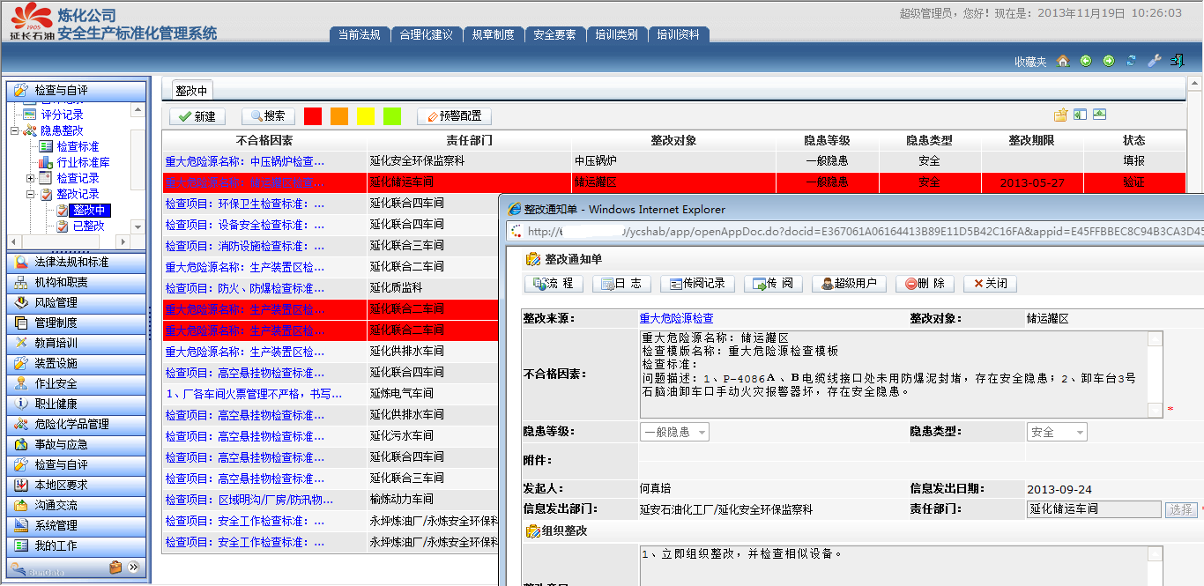Viewport: 1204px width, 586px height.
Task: Select the yellow color filter swatch
Action: [x=366, y=116]
